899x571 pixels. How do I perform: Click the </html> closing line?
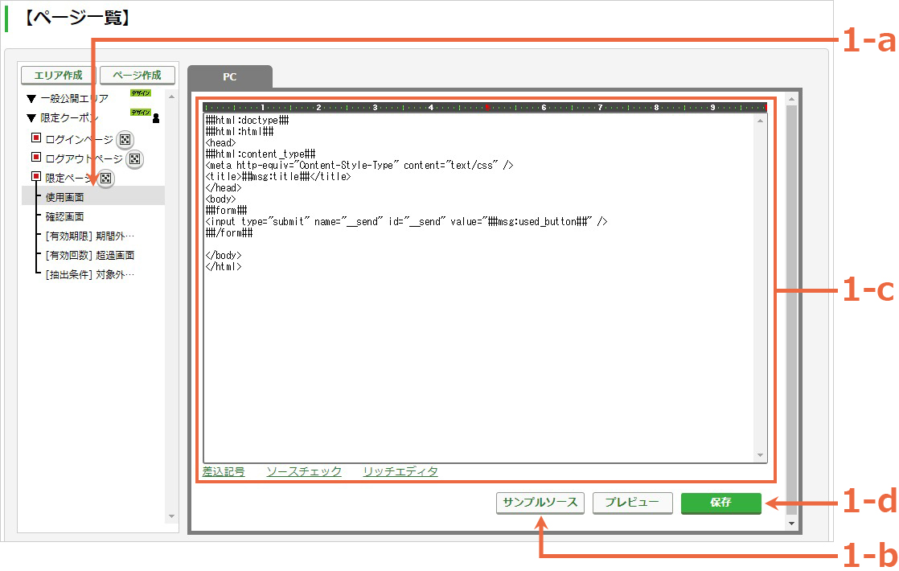coord(224,266)
